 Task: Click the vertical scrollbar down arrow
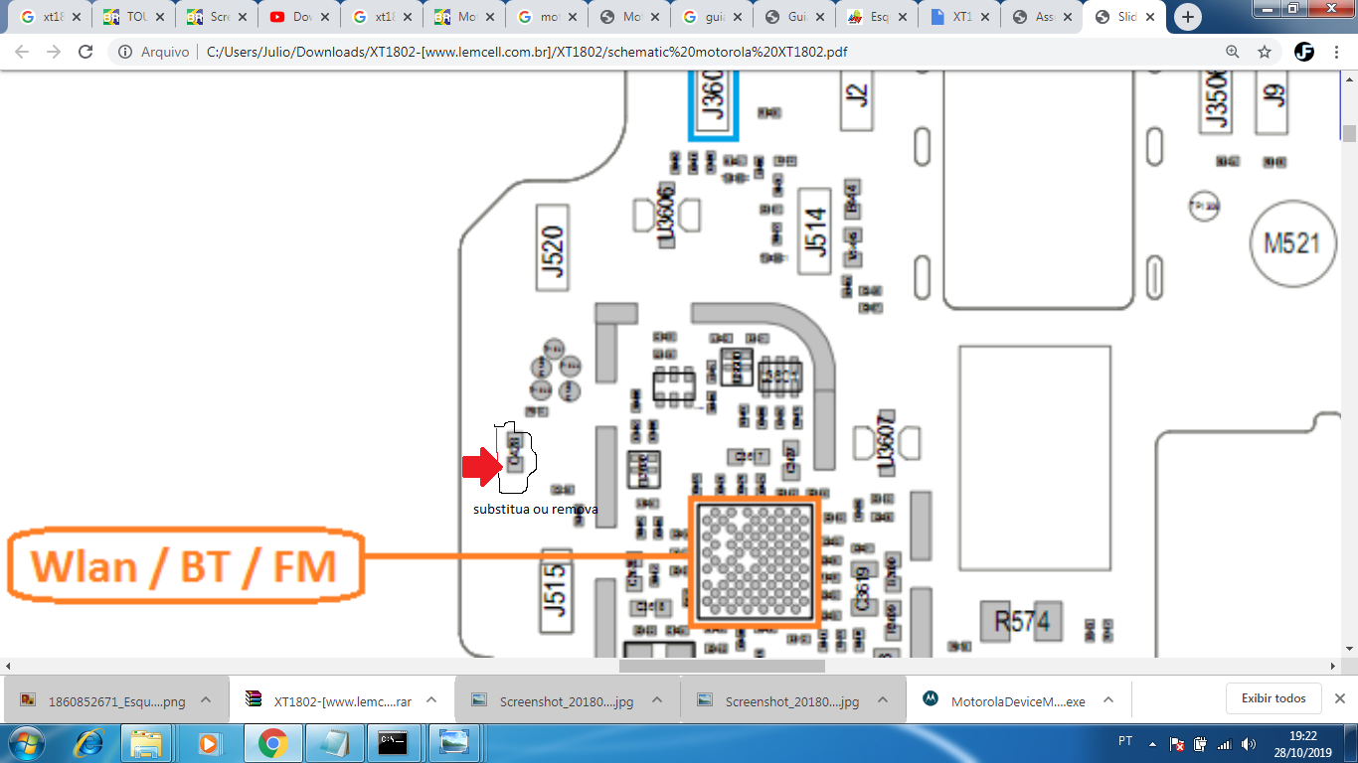pyautogui.click(x=1349, y=651)
